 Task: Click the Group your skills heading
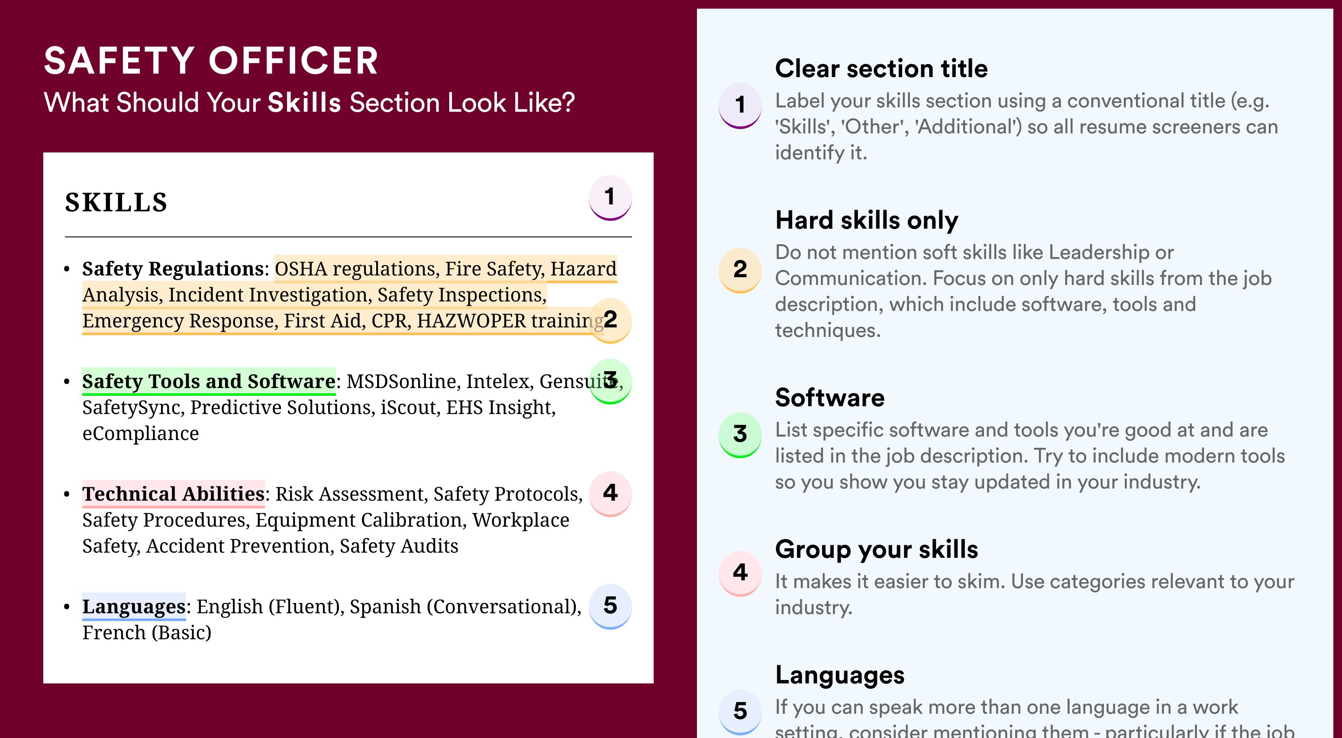(x=876, y=549)
